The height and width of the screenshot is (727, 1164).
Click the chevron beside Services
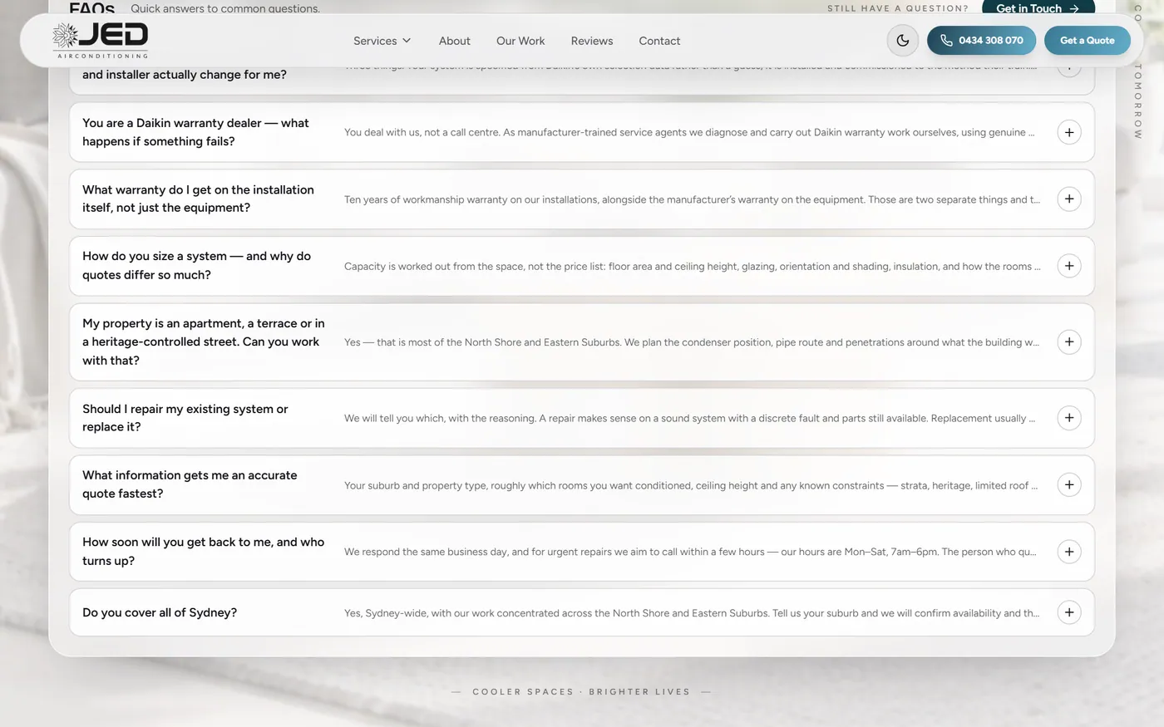[407, 41]
